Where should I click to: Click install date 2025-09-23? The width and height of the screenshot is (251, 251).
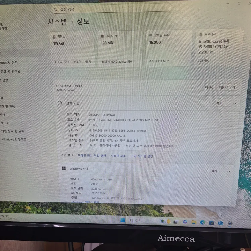98,189
